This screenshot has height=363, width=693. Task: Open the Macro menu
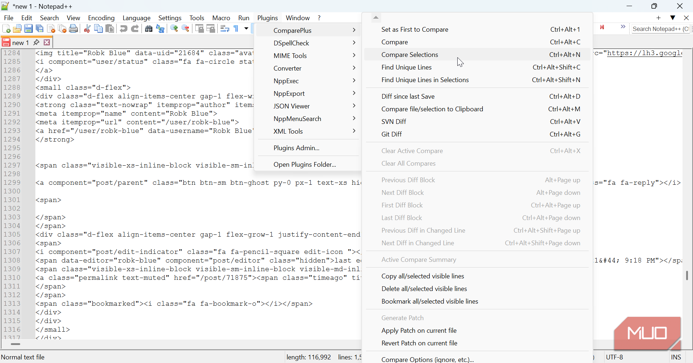click(x=221, y=18)
